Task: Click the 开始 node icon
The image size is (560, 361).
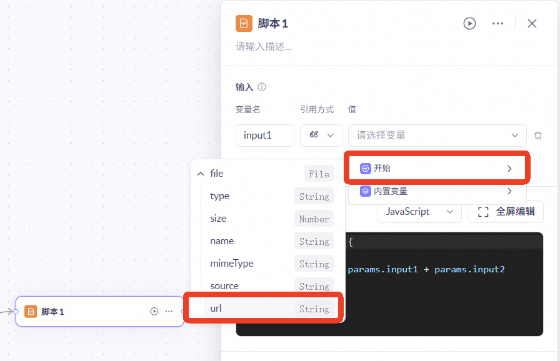Action: 366,169
